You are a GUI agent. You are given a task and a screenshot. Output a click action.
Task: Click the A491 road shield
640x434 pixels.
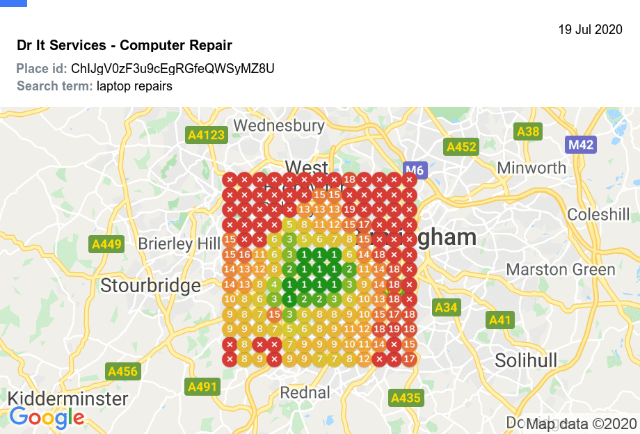pos(202,387)
